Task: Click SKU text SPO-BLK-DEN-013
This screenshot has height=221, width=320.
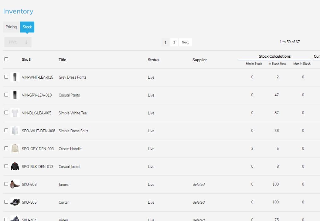Action: click(38, 167)
